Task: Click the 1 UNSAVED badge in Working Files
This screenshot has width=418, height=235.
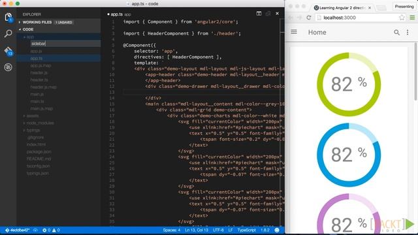Action: pos(64,22)
